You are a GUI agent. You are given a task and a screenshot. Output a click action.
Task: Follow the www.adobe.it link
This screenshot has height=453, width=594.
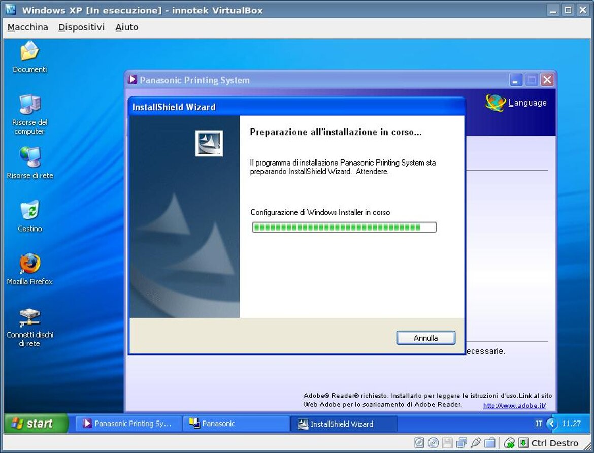point(514,406)
